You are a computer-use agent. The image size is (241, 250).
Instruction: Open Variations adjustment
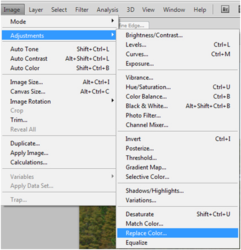point(178,200)
